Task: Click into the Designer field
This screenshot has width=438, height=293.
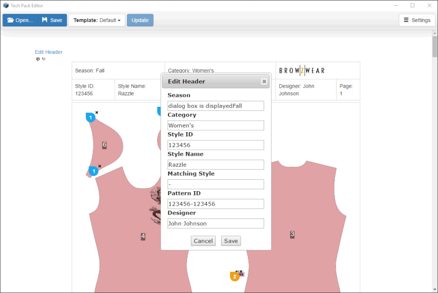Action: tap(216, 223)
